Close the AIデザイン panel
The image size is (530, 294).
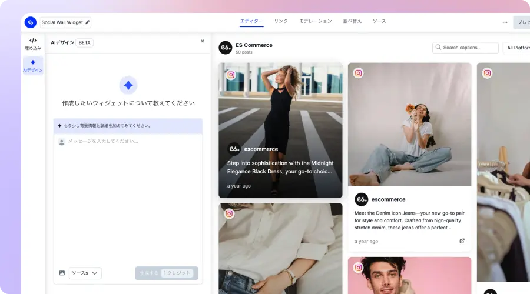(x=203, y=41)
